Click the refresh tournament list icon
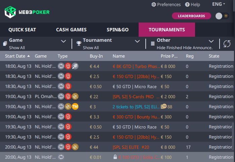This screenshot has height=162, width=235. click(x=227, y=44)
